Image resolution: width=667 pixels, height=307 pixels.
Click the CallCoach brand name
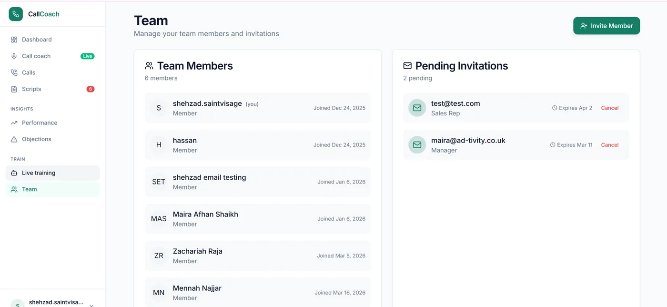coord(44,14)
